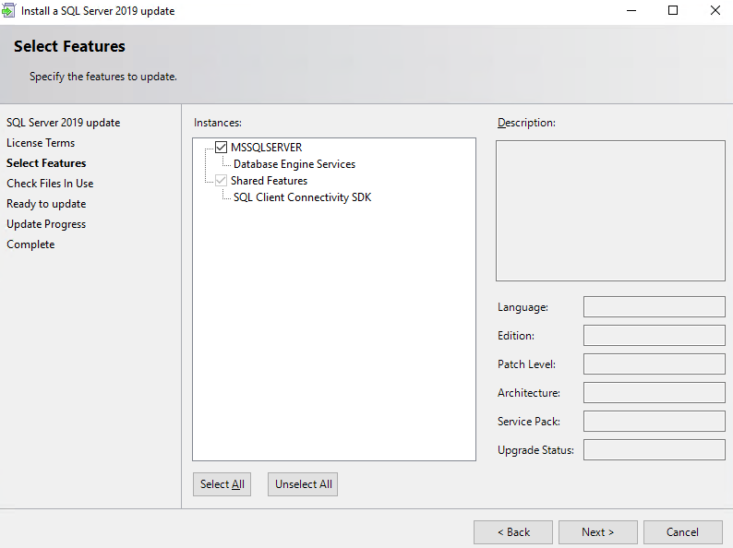Click the Complete step in sidebar
The width and height of the screenshot is (733, 548).
coord(30,244)
